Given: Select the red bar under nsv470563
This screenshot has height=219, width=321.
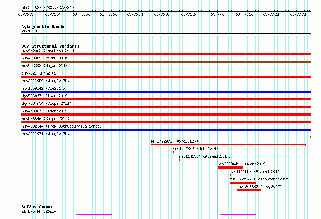Looking at the screenshot, I should coord(166,54).
